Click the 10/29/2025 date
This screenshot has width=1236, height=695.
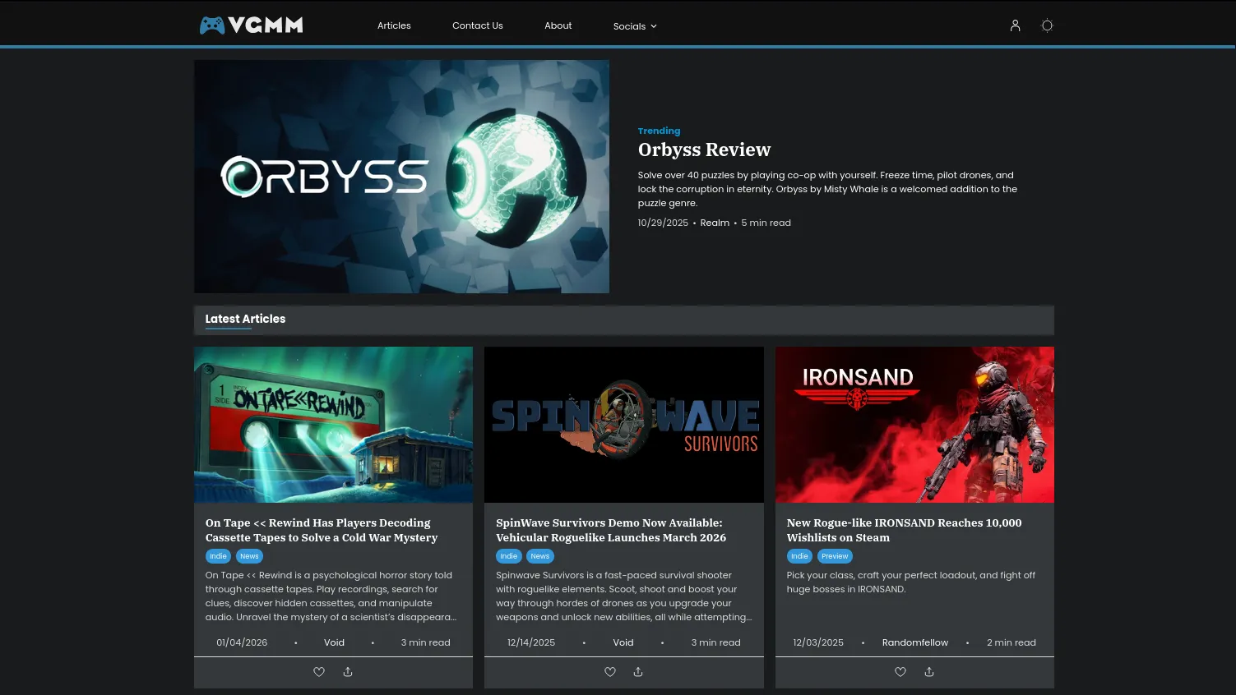[x=663, y=223]
